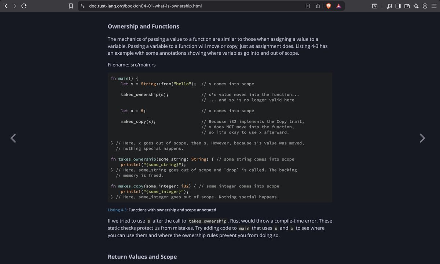Click comment "// nothing special happens."

(x=150, y=148)
